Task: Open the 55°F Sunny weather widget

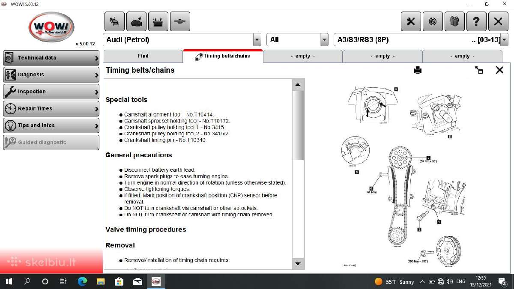Action: tap(394, 282)
